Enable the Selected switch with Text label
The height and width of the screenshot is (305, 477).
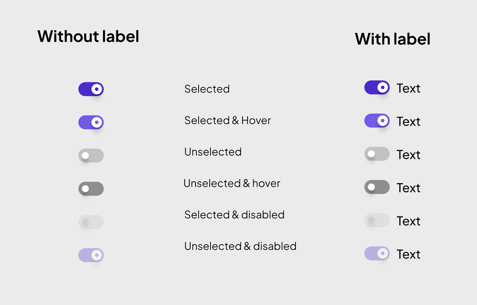pos(377,87)
